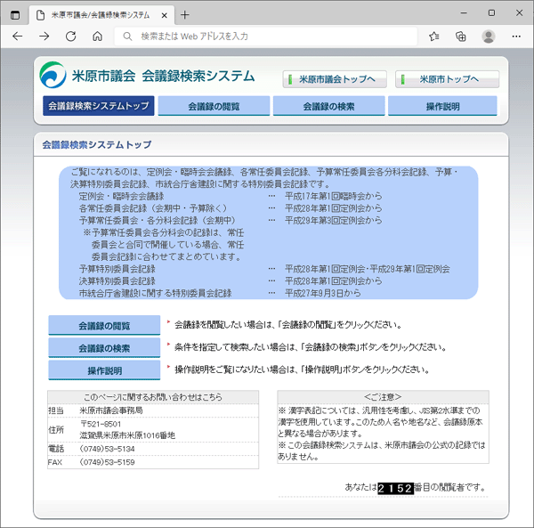Reload the page with refresh icon
This screenshot has height=528, width=534.
pos(71,37)
